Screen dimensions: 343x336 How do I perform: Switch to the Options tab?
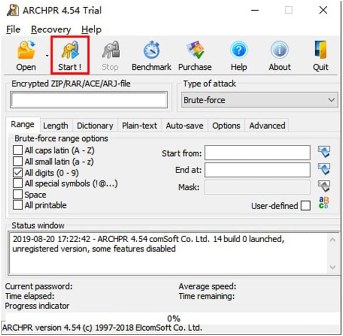(226, 125)
